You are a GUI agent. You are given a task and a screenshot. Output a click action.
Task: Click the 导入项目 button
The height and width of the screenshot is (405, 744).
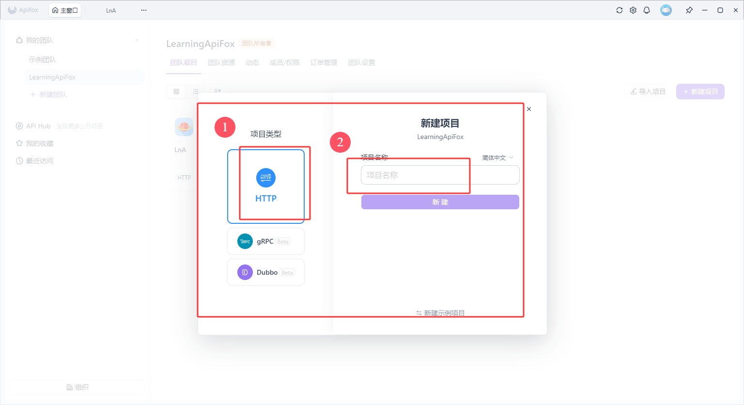click(648, 92)
